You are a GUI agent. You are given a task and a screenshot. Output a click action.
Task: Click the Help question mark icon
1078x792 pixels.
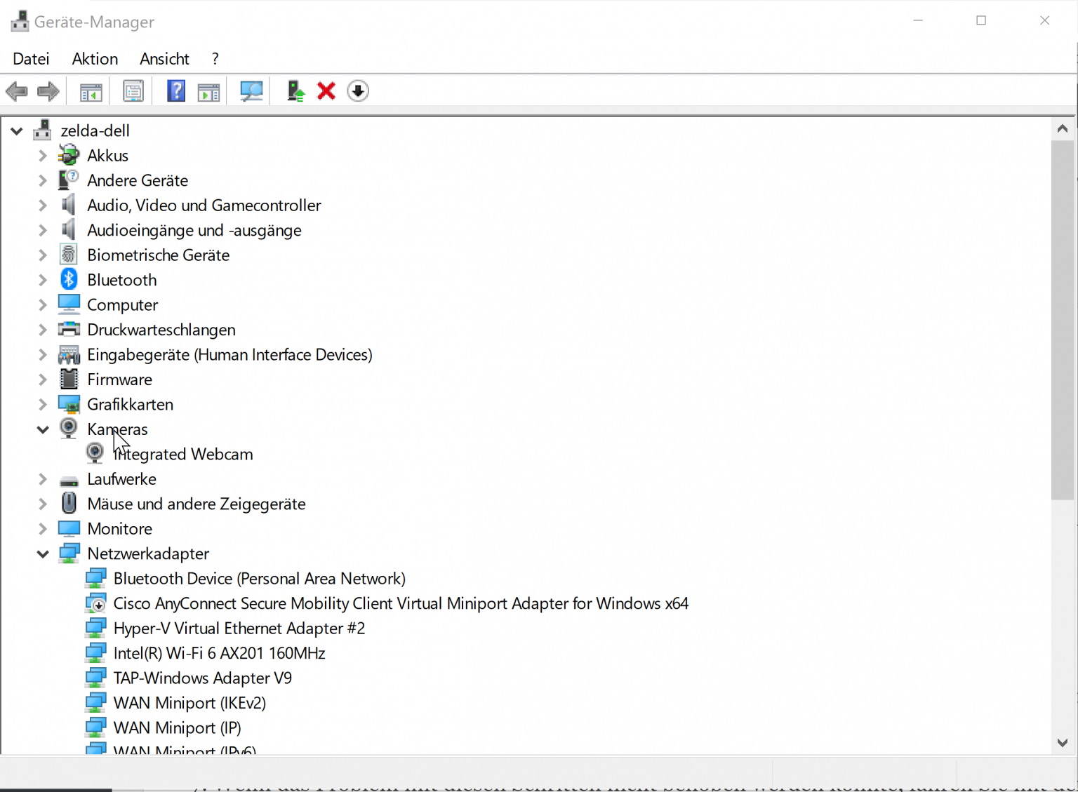coord(175,90)
